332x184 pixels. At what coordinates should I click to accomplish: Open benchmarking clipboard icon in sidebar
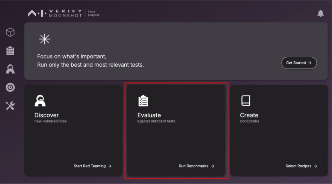pos(10,51)
